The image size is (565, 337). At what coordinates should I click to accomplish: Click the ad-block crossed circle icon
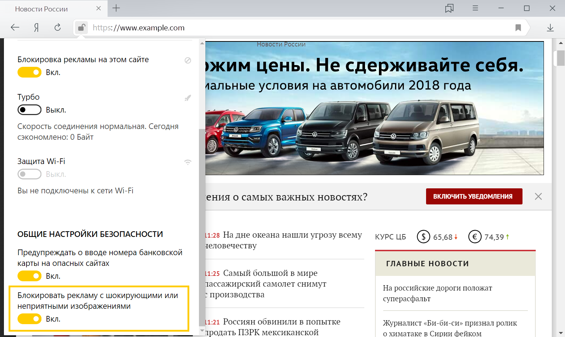(x=188, y=60)
